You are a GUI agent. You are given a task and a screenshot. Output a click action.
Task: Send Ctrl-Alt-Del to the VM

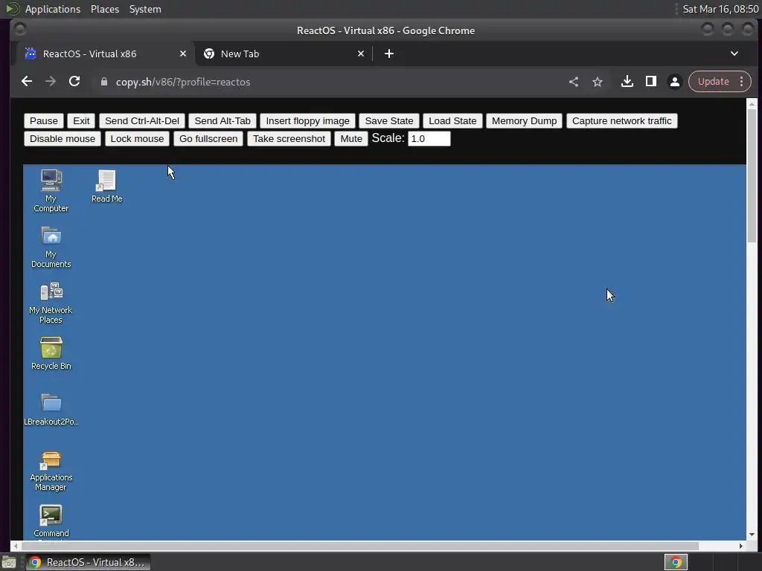pyautogui.click(x=142, y=121)
